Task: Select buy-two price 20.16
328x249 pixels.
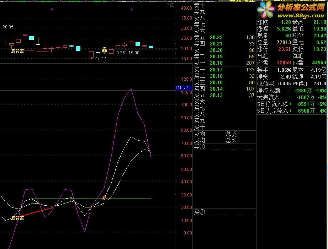Action: coord(216,76)
